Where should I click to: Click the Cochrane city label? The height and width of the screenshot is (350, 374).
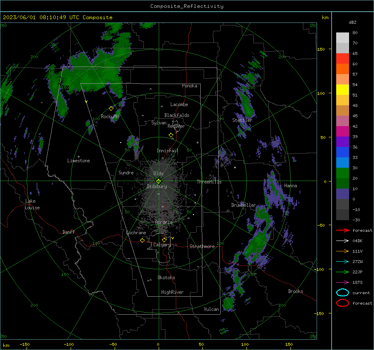pos(136,233)
